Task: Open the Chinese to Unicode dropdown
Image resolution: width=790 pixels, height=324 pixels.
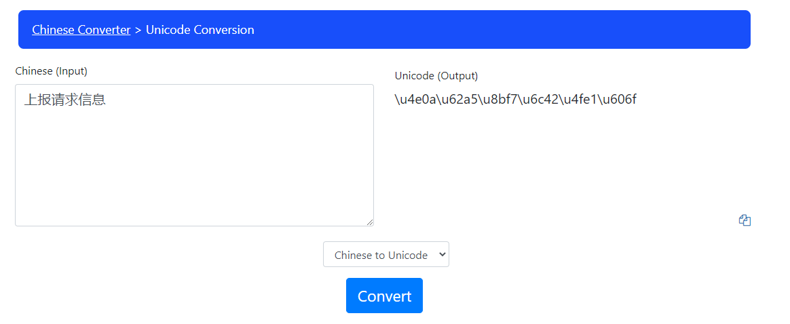Action: 385,255
